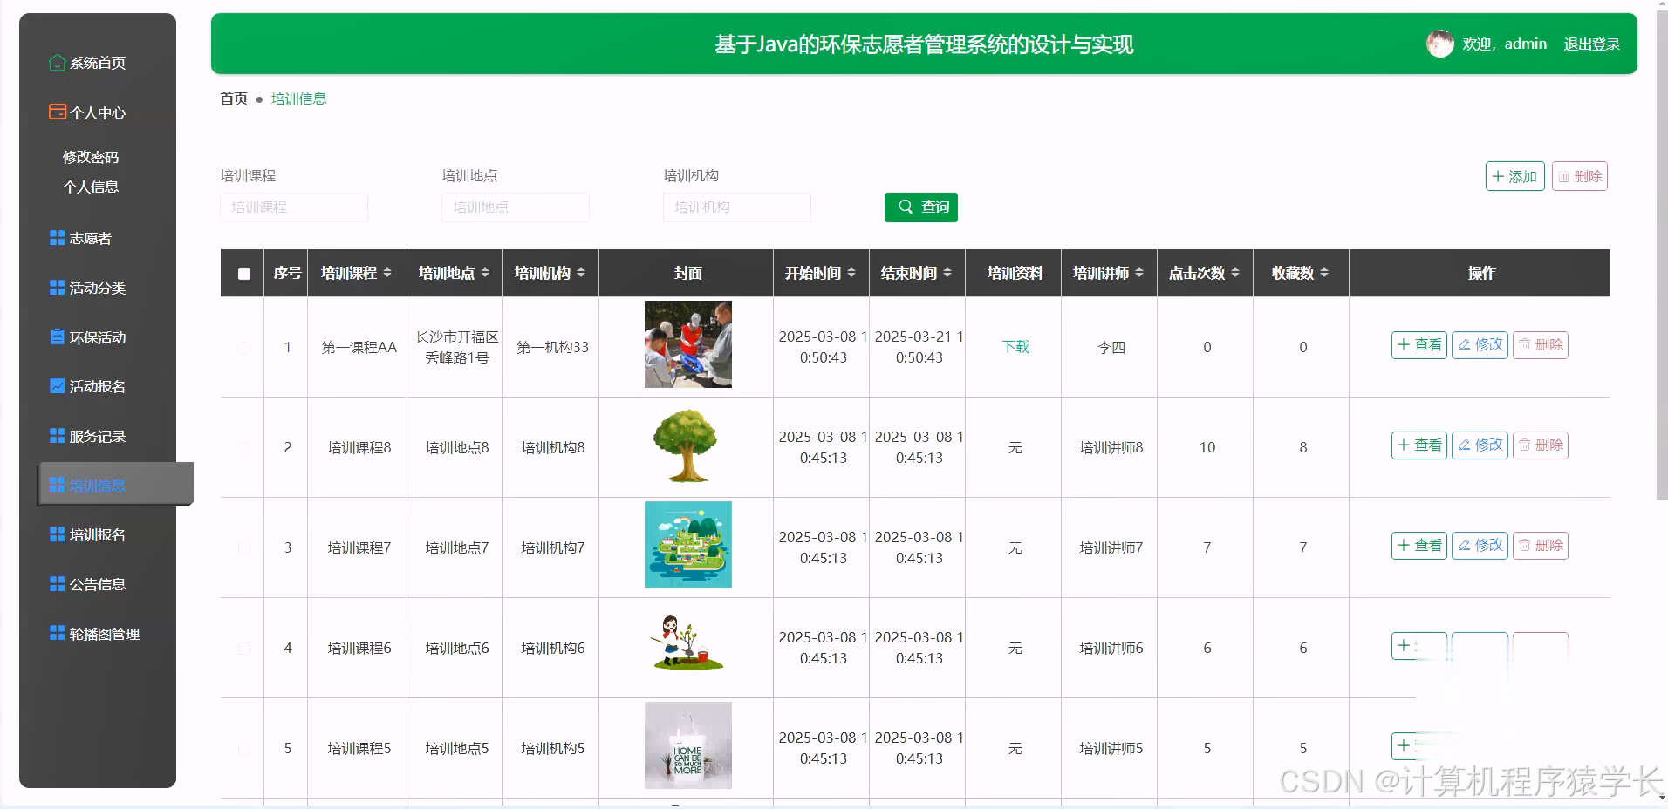Screen dimensions: 1668x809
Task: Click the 培训地点 search input field
Action: (515, 207)
